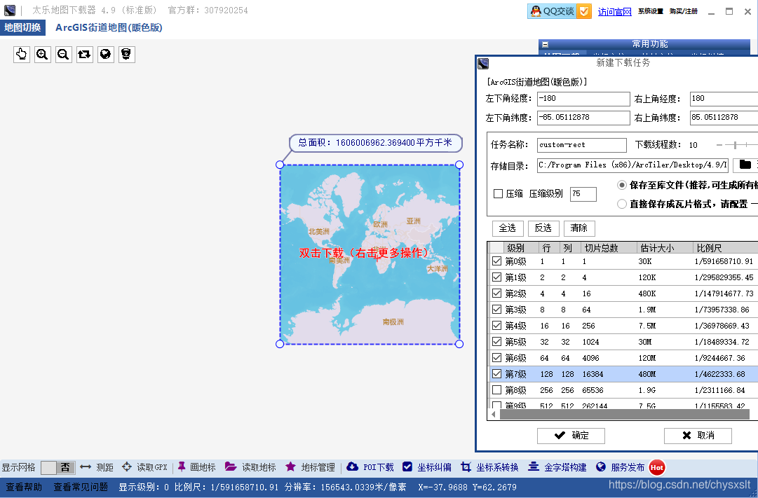The height and width of the screenshot is (498, 758).
Task: Uncheck the 第1级 level checkbox
Action: 496,277
